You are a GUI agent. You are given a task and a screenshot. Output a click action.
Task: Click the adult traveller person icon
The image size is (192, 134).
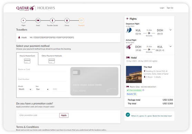click(19, 37)
